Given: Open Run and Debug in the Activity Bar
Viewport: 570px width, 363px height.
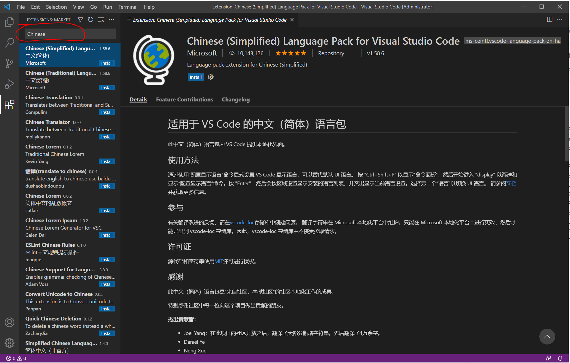Looking at the screenshot, I should pyautogui.click(x=10, y=84).
